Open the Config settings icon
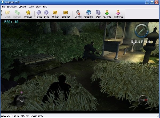Viewport: 160px width, 118px height. 78,14
